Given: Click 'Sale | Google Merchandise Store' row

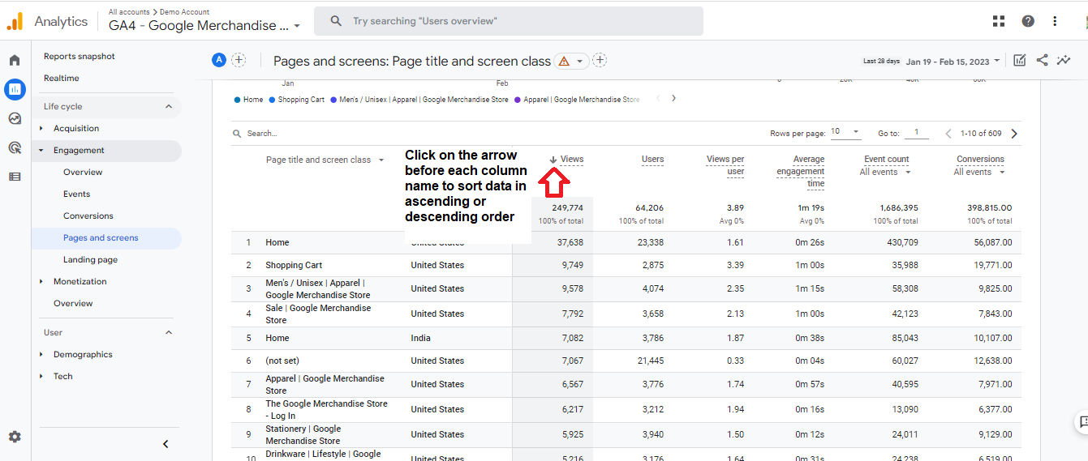Looking at the screenshot, I should [x=318, y=314].
